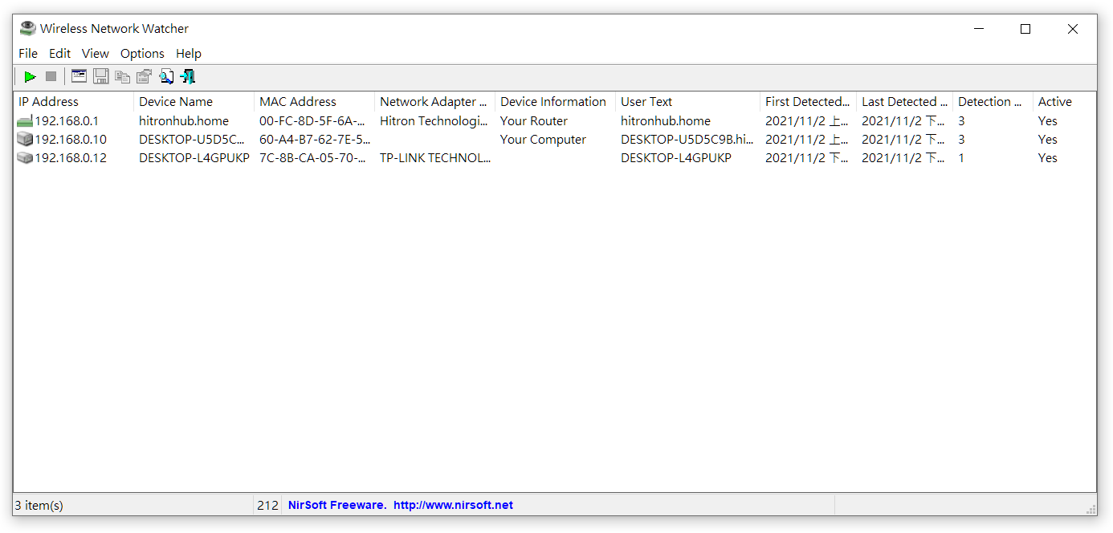Copy selected items toolbar icon
This screenshot has width=1113, height=533.
pos(122,77)
